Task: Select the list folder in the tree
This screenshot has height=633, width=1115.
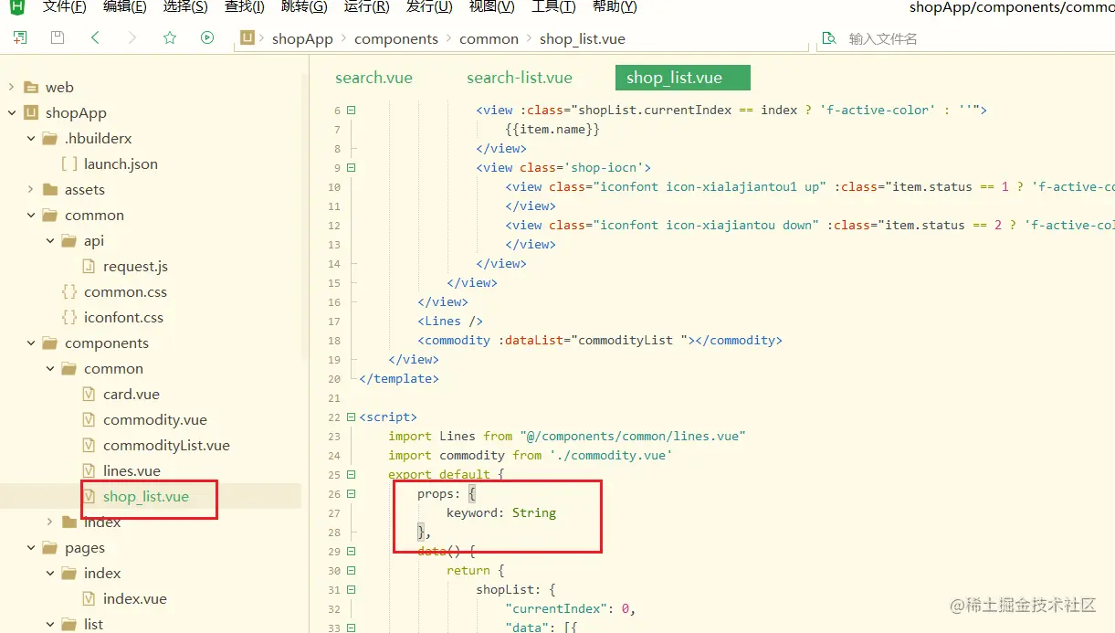Action: pyautogui.click(x=93, y=624)
